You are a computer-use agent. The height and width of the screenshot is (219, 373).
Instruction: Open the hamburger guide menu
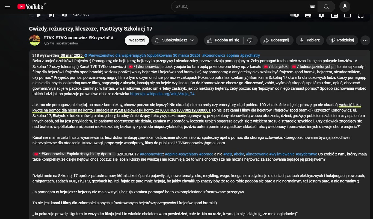[x=8, y=6]
